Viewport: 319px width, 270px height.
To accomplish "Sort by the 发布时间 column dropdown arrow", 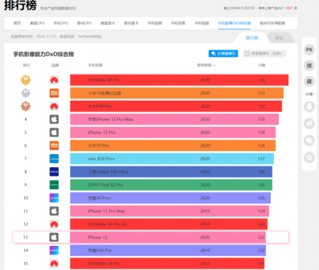I will click(214, 65).
